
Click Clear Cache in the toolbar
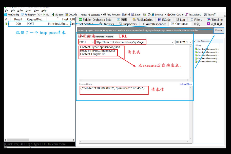[x=175, y=15]
